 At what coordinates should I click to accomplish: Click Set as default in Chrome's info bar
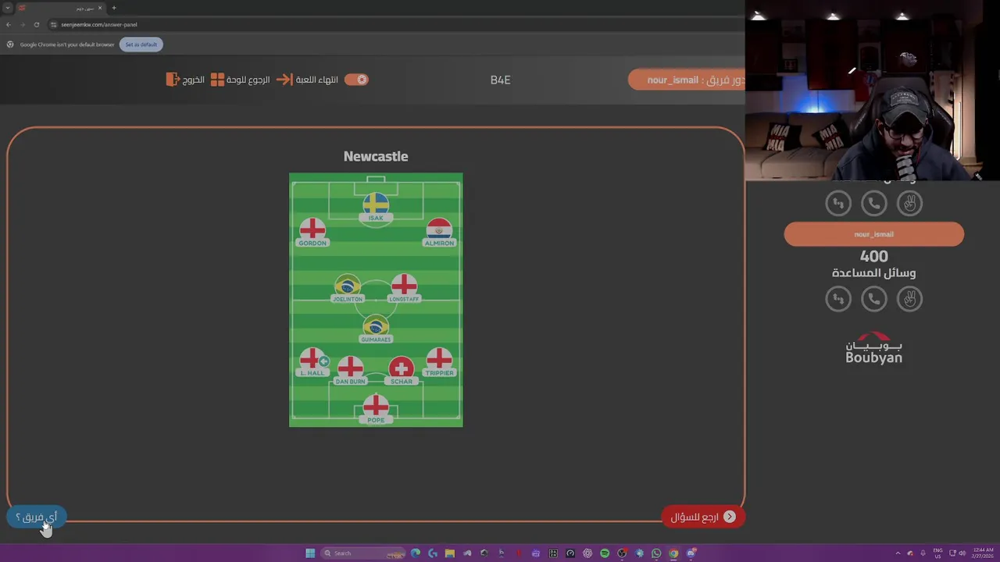click(141, 44)
